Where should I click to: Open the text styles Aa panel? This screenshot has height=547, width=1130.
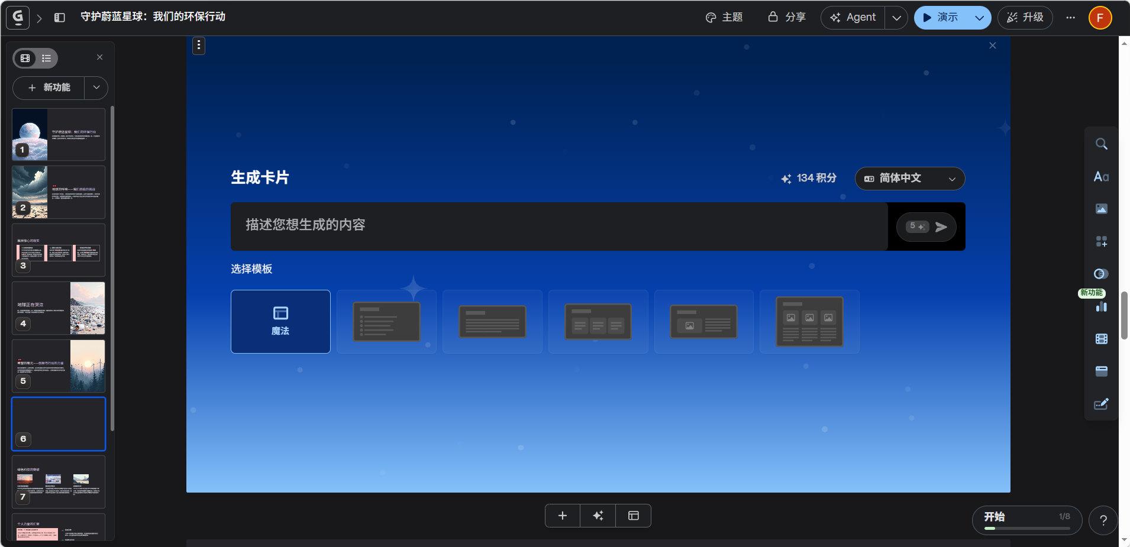click(x=1101, y=177)
